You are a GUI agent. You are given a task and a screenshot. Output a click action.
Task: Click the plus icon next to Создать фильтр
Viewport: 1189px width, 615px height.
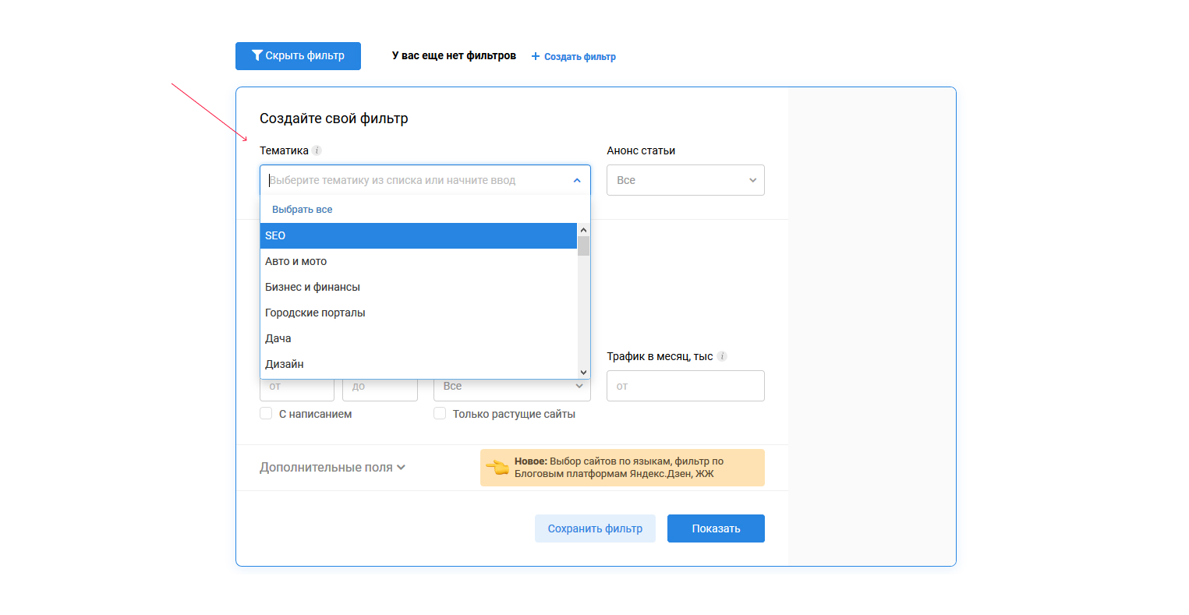536,56
